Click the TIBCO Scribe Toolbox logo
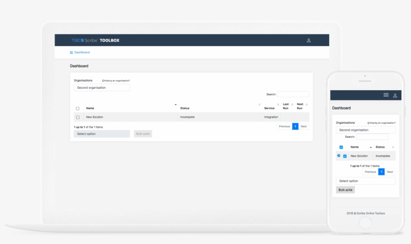411x244 pixels. [95, 40]
